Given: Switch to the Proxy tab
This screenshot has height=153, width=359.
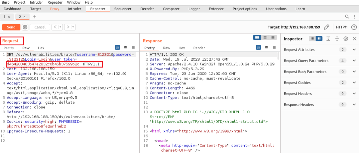Looking at the screenshot, I should 55,9.
